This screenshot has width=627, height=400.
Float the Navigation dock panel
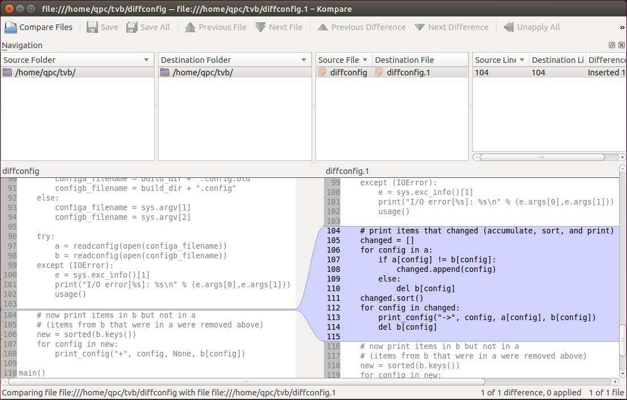[612, 45]
